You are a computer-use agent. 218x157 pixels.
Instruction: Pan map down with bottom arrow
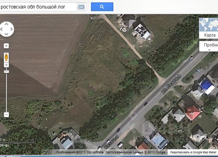click(6, 34)
